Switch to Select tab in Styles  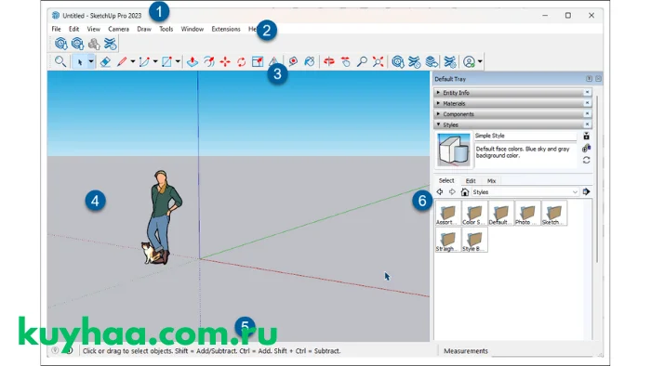pyautogui.click(x=446, y=181)
